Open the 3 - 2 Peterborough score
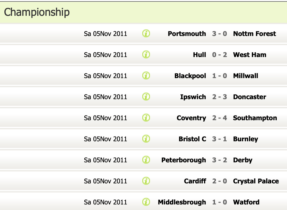 220,160
